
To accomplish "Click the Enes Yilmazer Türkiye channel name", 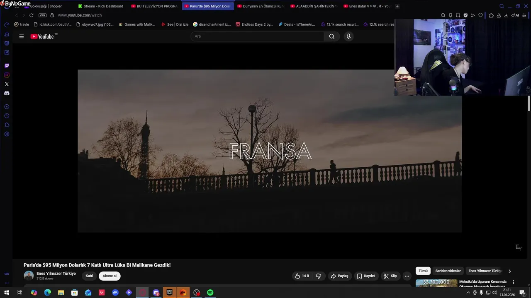I will click(56, 274).
